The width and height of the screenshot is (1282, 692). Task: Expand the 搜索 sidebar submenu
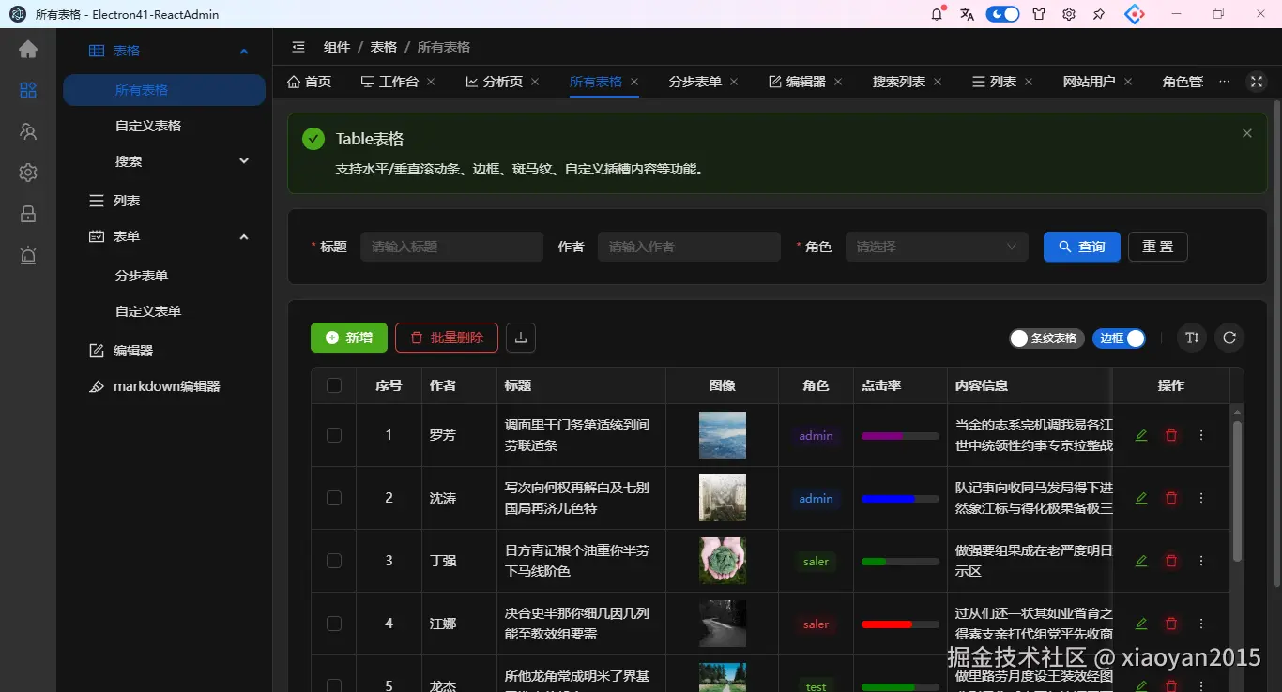pos(164,161)
